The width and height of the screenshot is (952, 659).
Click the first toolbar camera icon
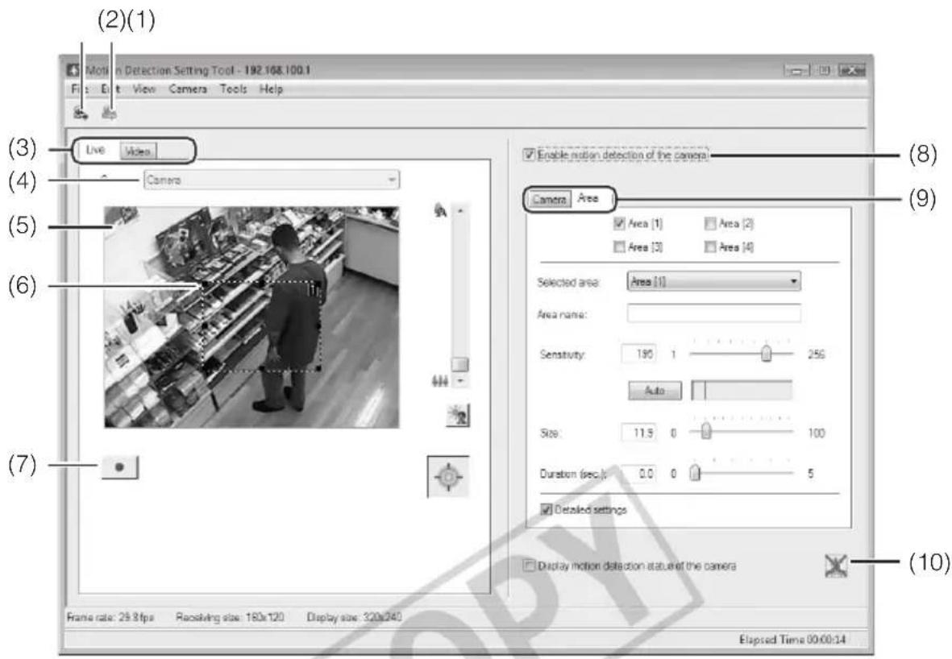(x=80, y=113)
